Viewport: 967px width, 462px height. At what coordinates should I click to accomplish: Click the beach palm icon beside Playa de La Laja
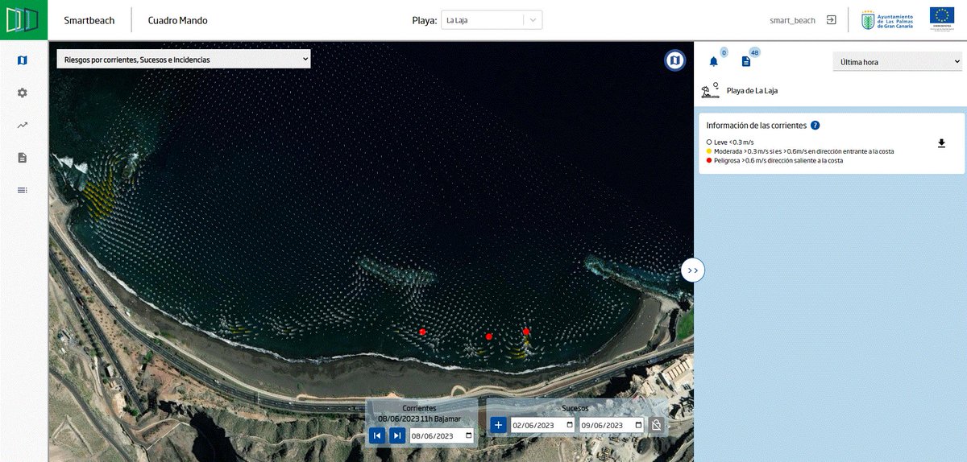click(710, 91)
